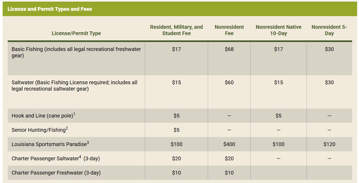Click the resident $20 Charter Passenger Saltwater fee

(176, 158)
